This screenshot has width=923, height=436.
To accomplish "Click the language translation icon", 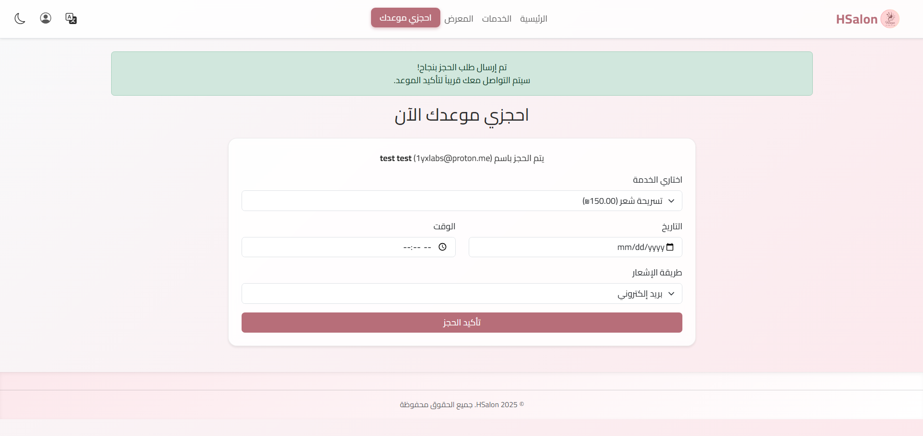I will [x=71, y=18].
